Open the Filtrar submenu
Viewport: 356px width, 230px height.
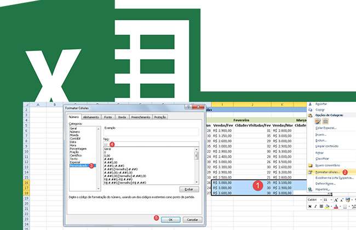click(x=319, y=153)
